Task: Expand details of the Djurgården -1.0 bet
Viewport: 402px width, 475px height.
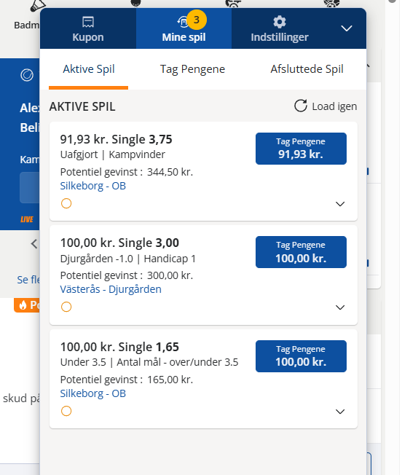Action: click(340, 307)
